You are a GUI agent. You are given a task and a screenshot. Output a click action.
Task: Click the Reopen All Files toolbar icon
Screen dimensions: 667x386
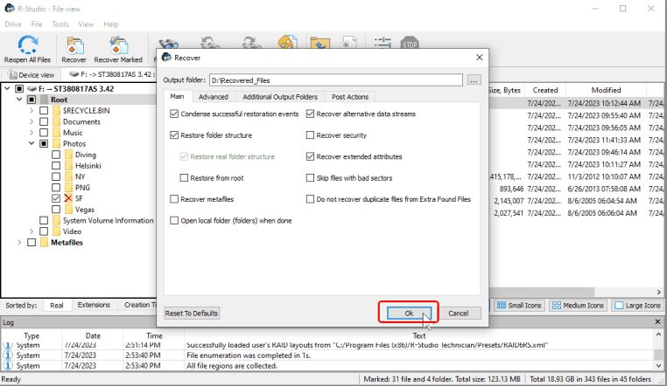pos(28,45)
